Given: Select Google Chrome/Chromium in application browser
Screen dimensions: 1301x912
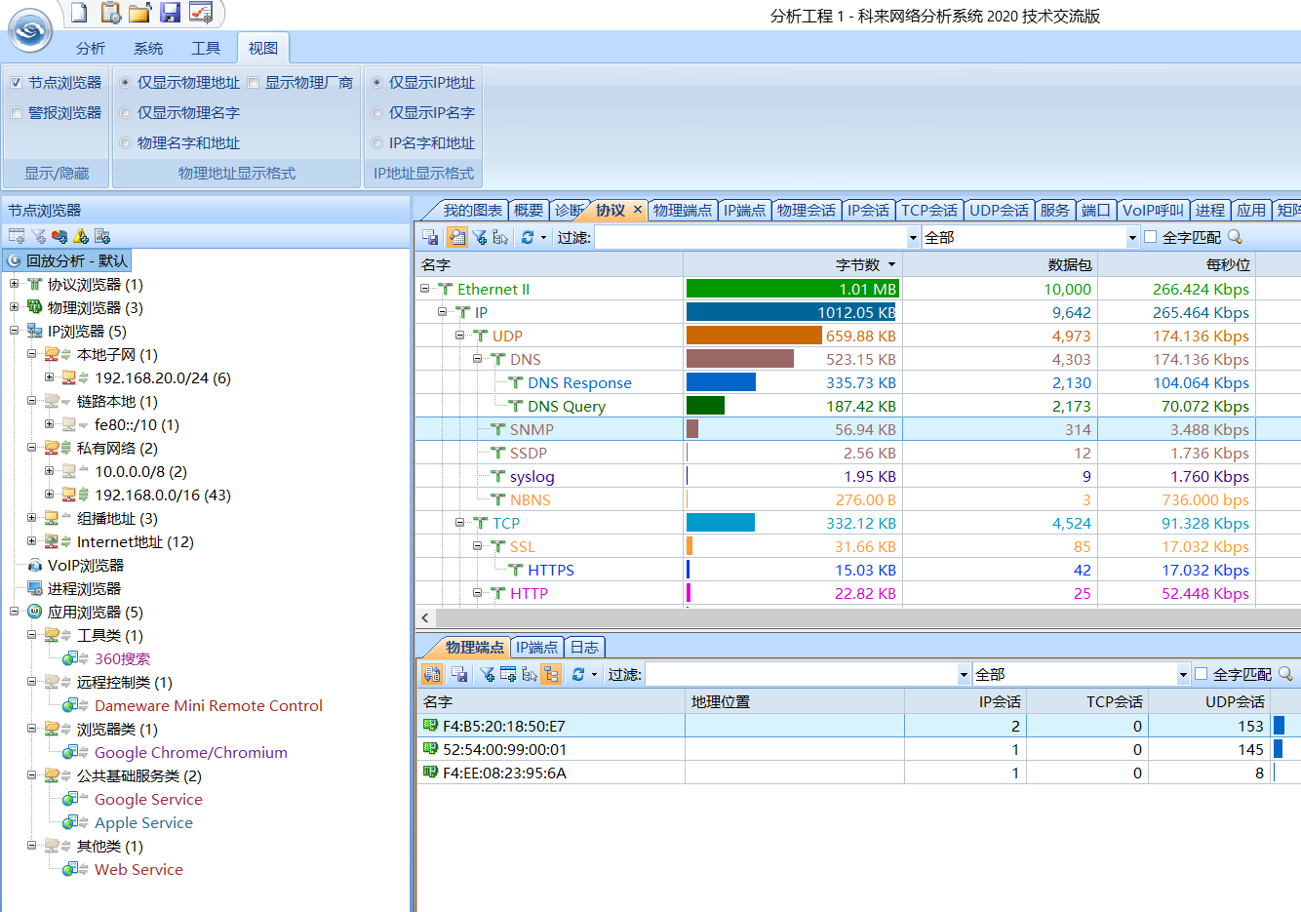Looking at the screenshot, I should tap(190, 753).
